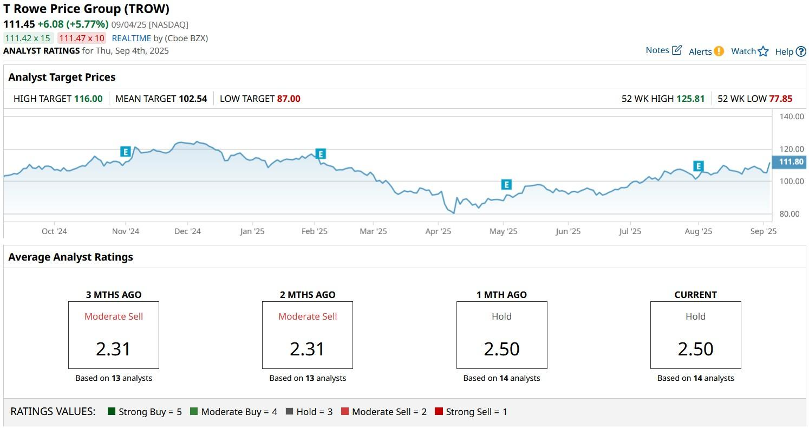Click the Average Analyst Ratings heading
The image size is (809, 428).
(x=70, y=257)
